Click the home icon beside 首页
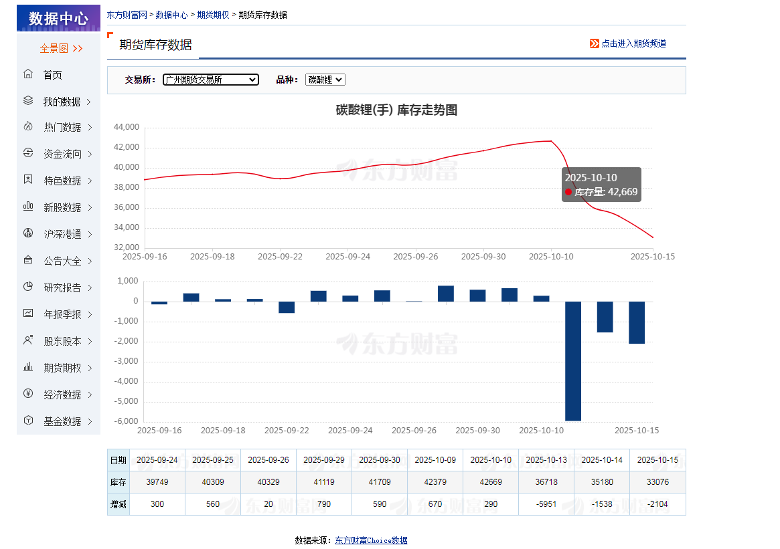780x549 pixels. (28, 74)
